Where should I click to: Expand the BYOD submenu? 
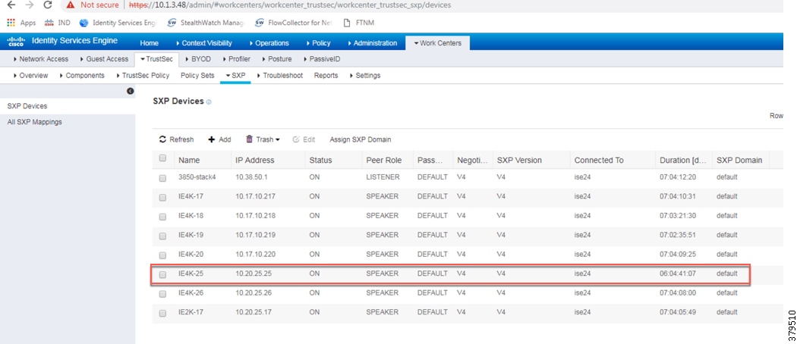pyautogui.click(x=198, y=59)
